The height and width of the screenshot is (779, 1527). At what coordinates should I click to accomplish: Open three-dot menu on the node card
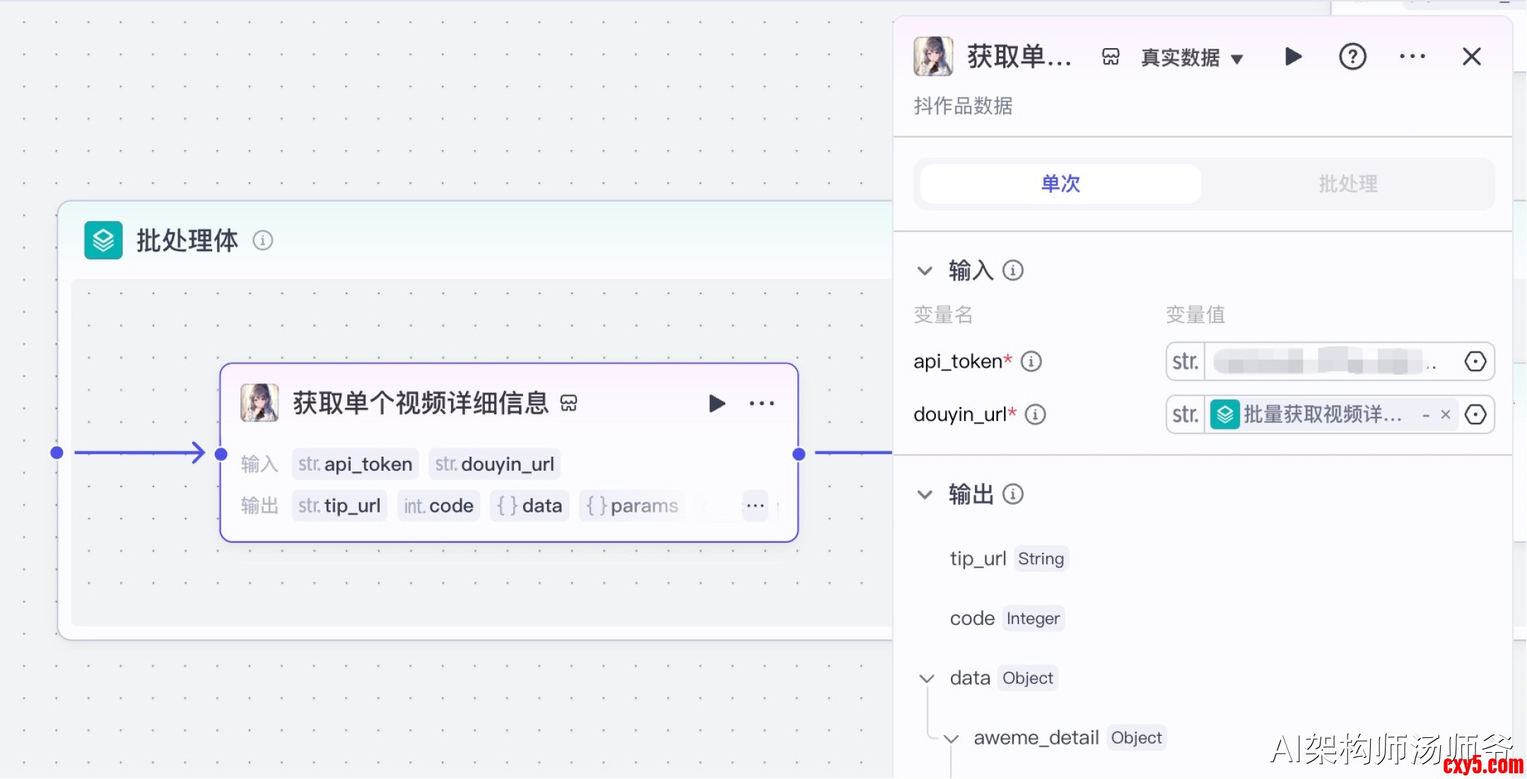tap(761, 404)
